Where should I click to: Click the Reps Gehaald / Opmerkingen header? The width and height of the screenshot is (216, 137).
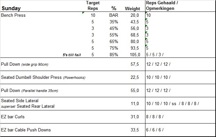[162, 6]
